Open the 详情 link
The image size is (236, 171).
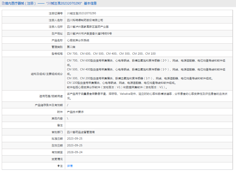coord(70,166)
